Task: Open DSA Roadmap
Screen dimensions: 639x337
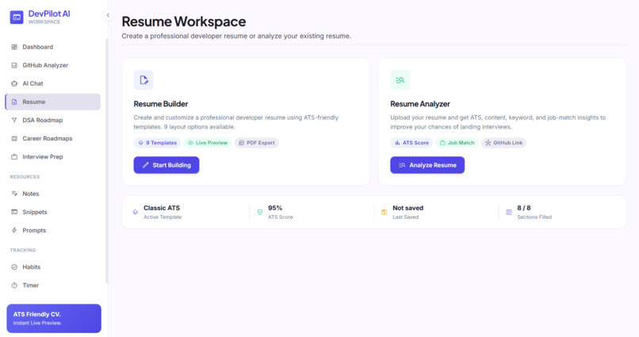Action: pyautogui.click(x=53, y=121)
